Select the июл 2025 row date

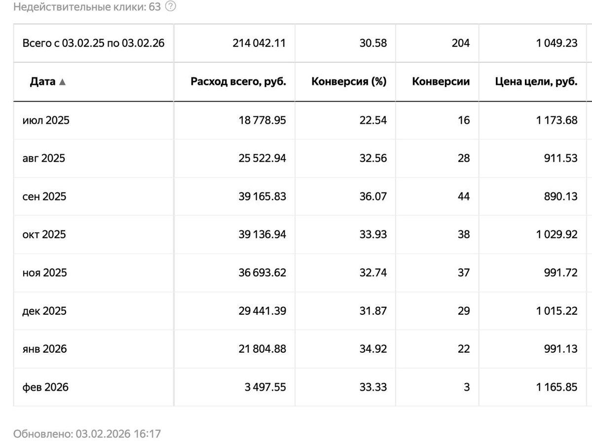pos(46,120)
